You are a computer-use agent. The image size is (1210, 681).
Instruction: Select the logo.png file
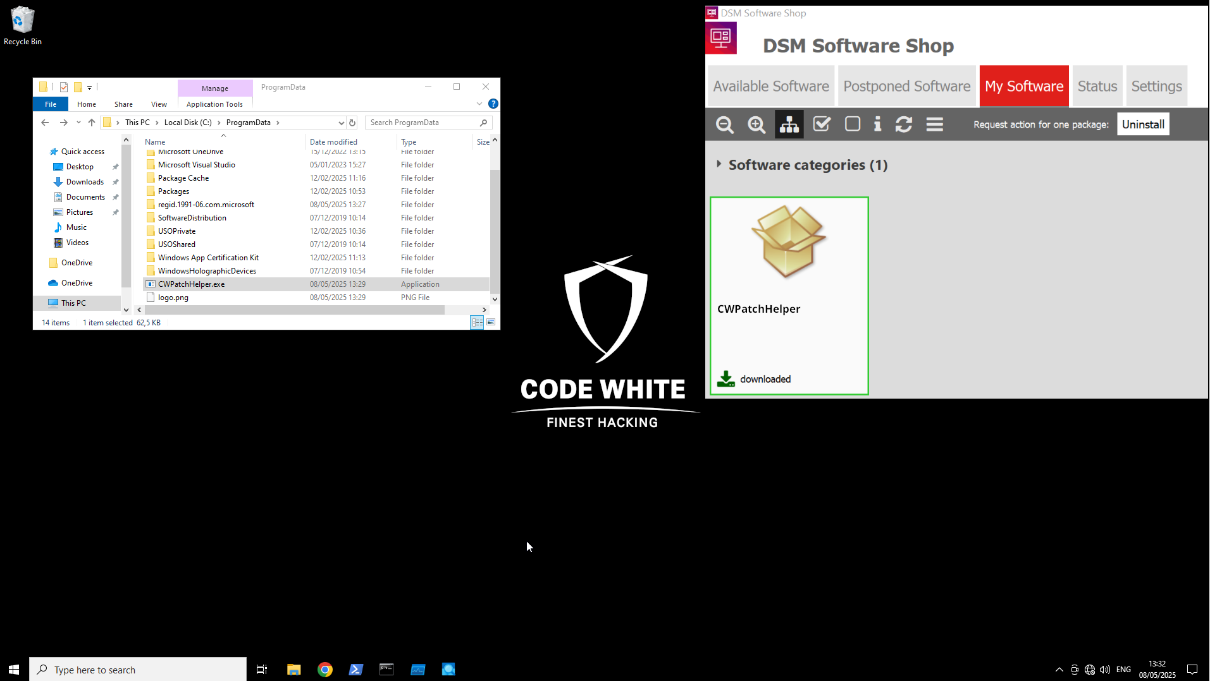click(x=316, y=298)
